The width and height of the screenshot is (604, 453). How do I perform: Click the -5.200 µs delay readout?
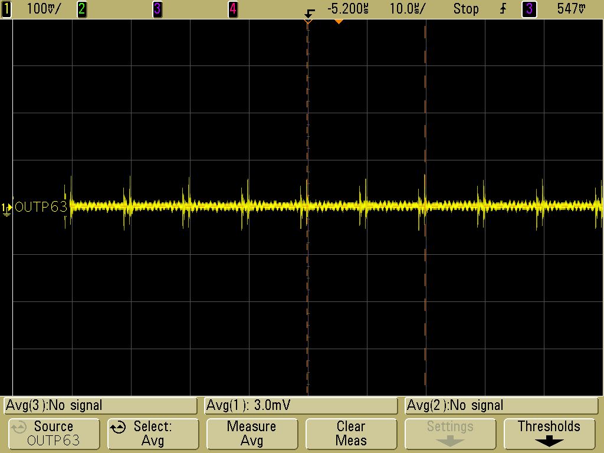(348, 8)
